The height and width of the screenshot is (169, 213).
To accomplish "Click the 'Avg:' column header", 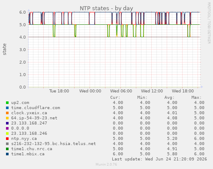I will coord(169,98).
